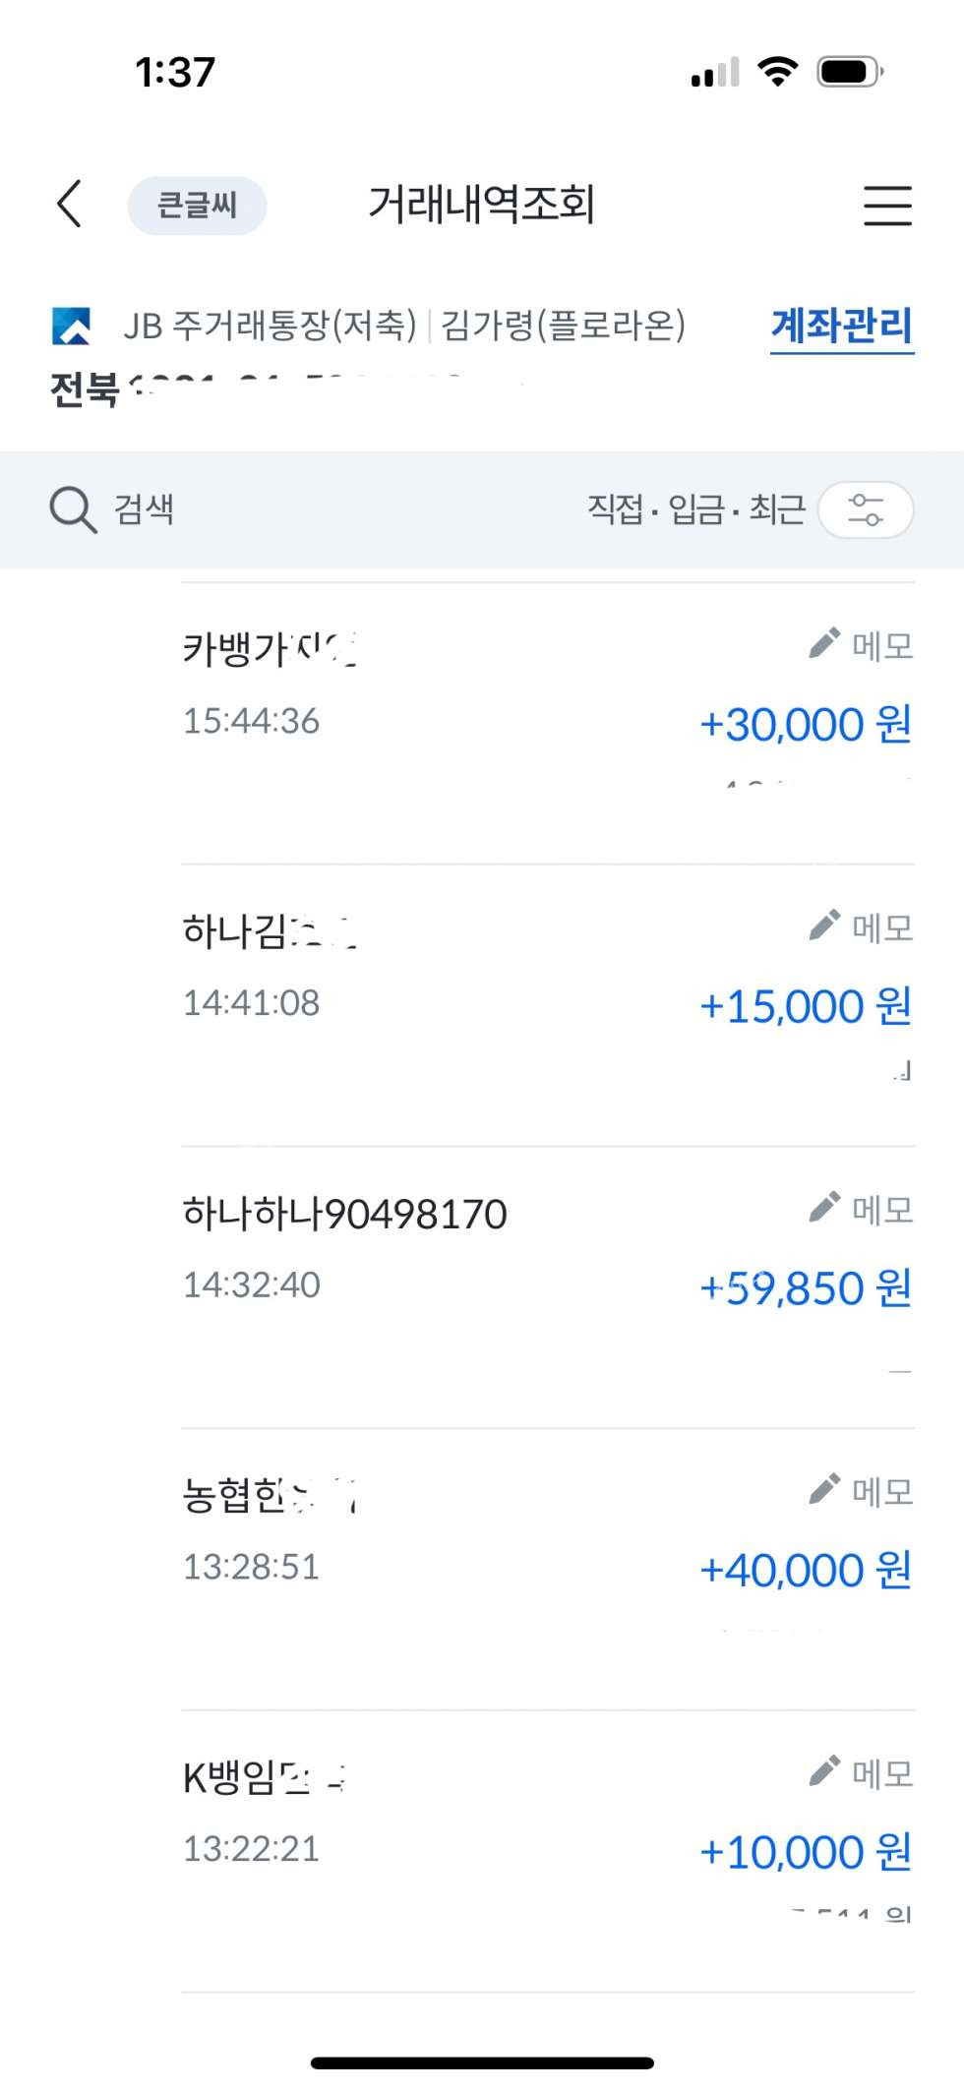964x2089 pixels.
Task: Edit memo pencil for the 13:22:21 transaction
Action: (x=824, y=1770)
